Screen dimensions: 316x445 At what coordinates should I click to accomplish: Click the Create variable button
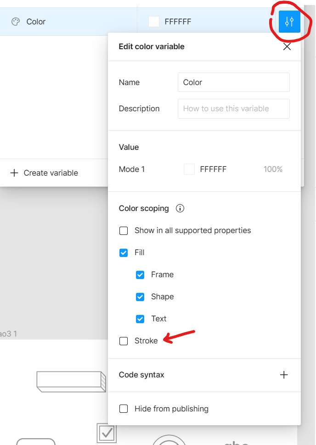tap(44, 173)
